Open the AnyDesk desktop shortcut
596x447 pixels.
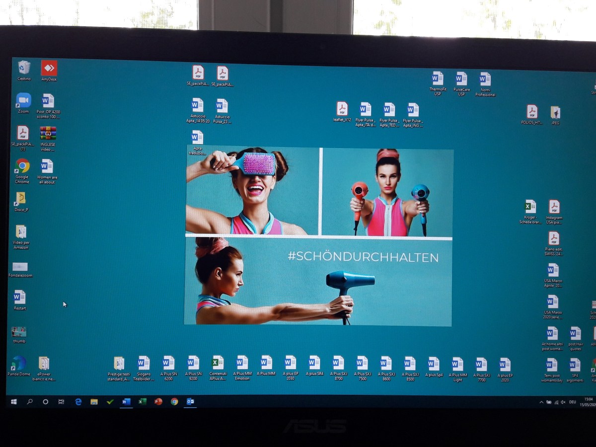pos(49,69)
